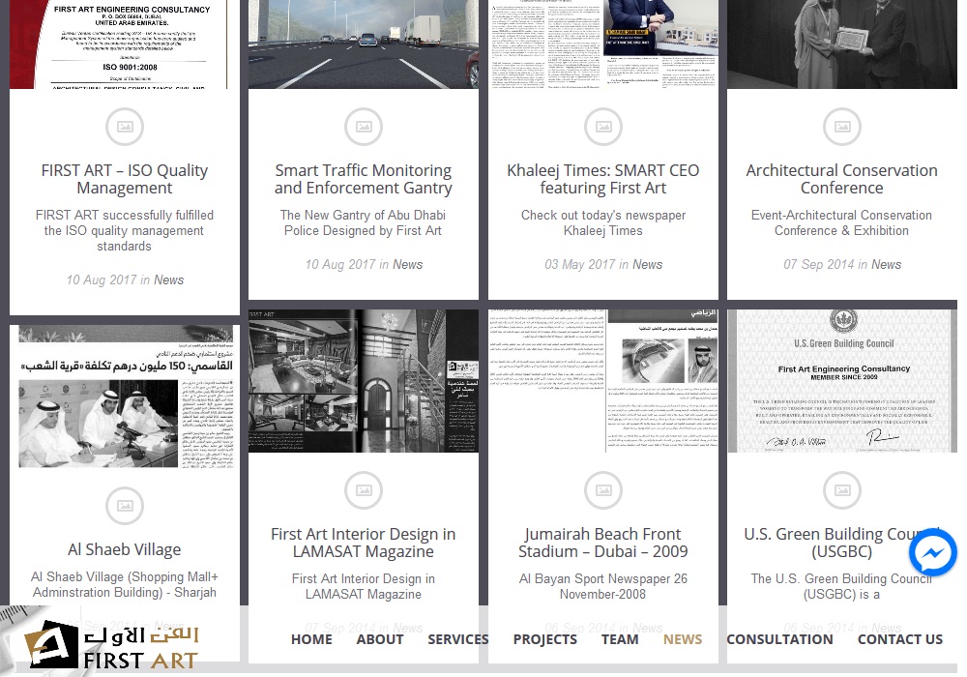The height and width of the screenshot is (677, 967).
Task: Click text 'The U.S. Green Building Council (USGBC) is a'
Action: [842, 586]
